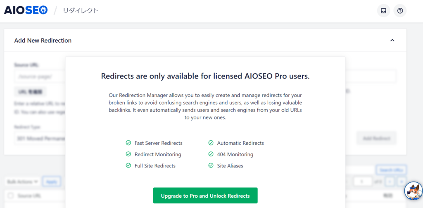This screenshot has height=208, width=423.
Task: Click the AIOSEO logo
Action: (26, 10)
